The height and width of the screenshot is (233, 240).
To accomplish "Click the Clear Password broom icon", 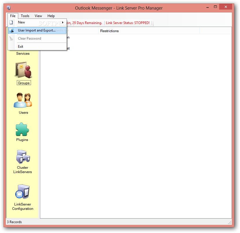I will click(x=11, y=38).
